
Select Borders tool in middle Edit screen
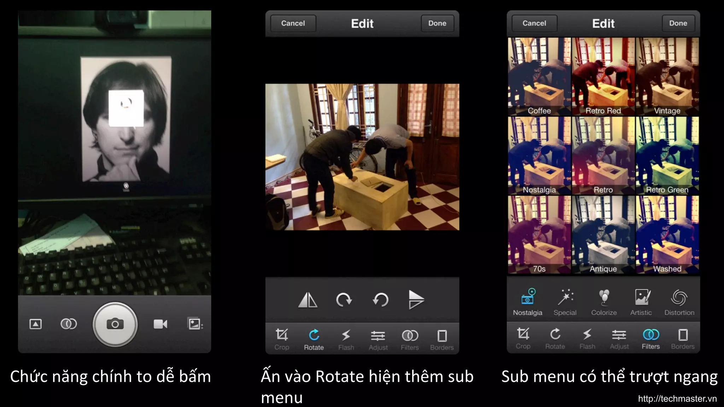coord(442,340)
